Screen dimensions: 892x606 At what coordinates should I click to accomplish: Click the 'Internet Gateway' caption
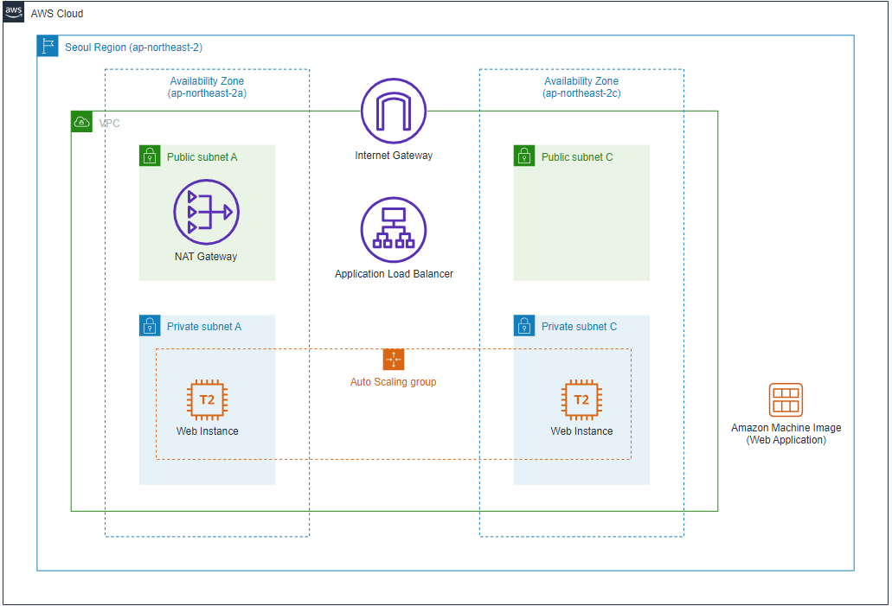(x=394, y=156)
